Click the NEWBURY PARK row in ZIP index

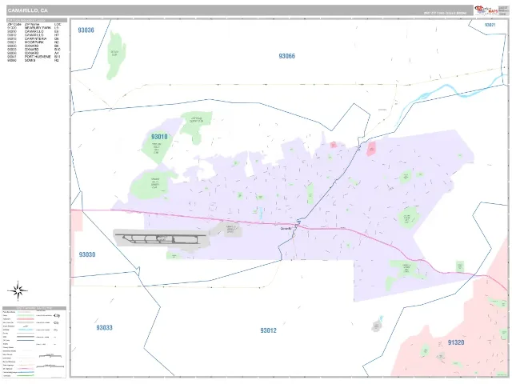34,28
